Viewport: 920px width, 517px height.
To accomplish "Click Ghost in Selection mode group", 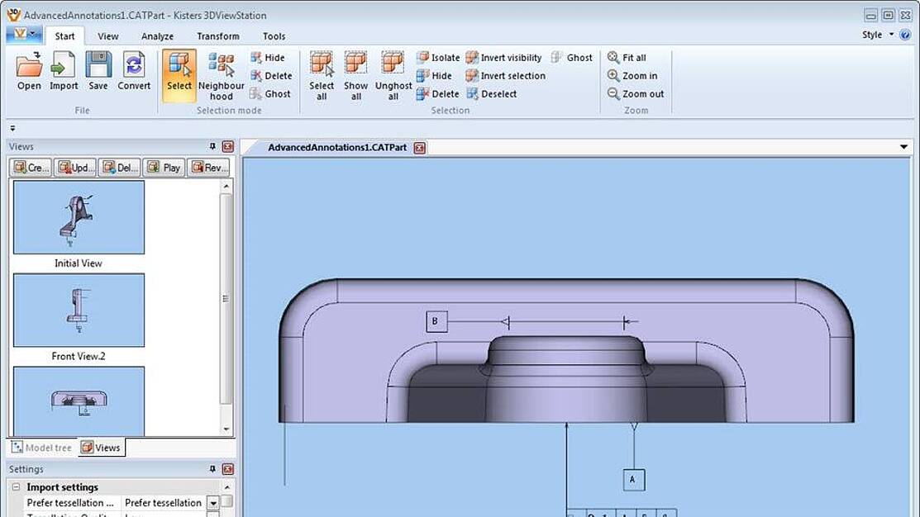I will pos(270,94).
